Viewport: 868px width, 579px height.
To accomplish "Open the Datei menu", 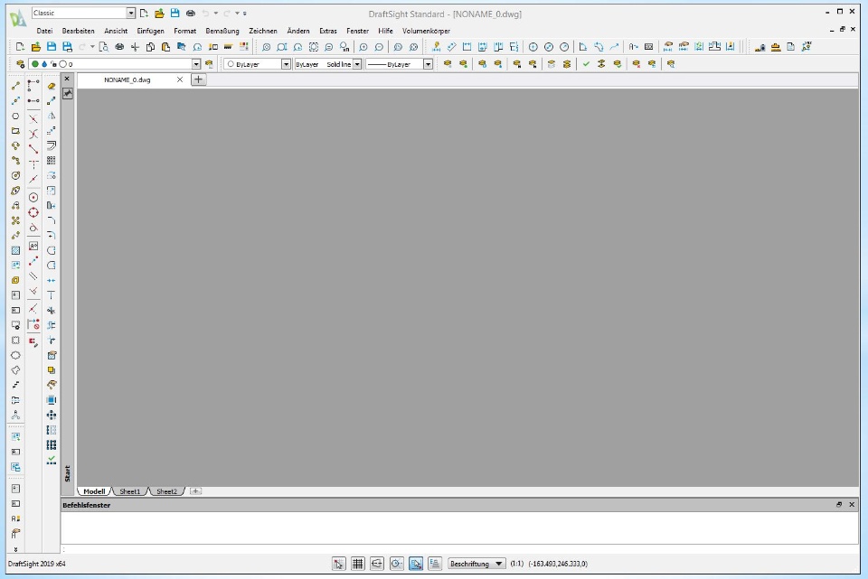I will tap(44, 31).
